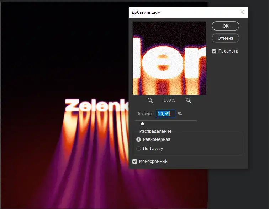
Task: Select the Равномерная distribution option
Action: point(139,139)
